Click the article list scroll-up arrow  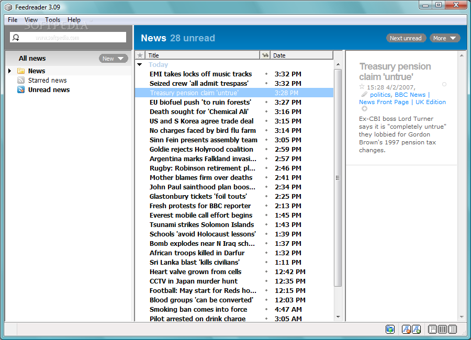[338, 64]
